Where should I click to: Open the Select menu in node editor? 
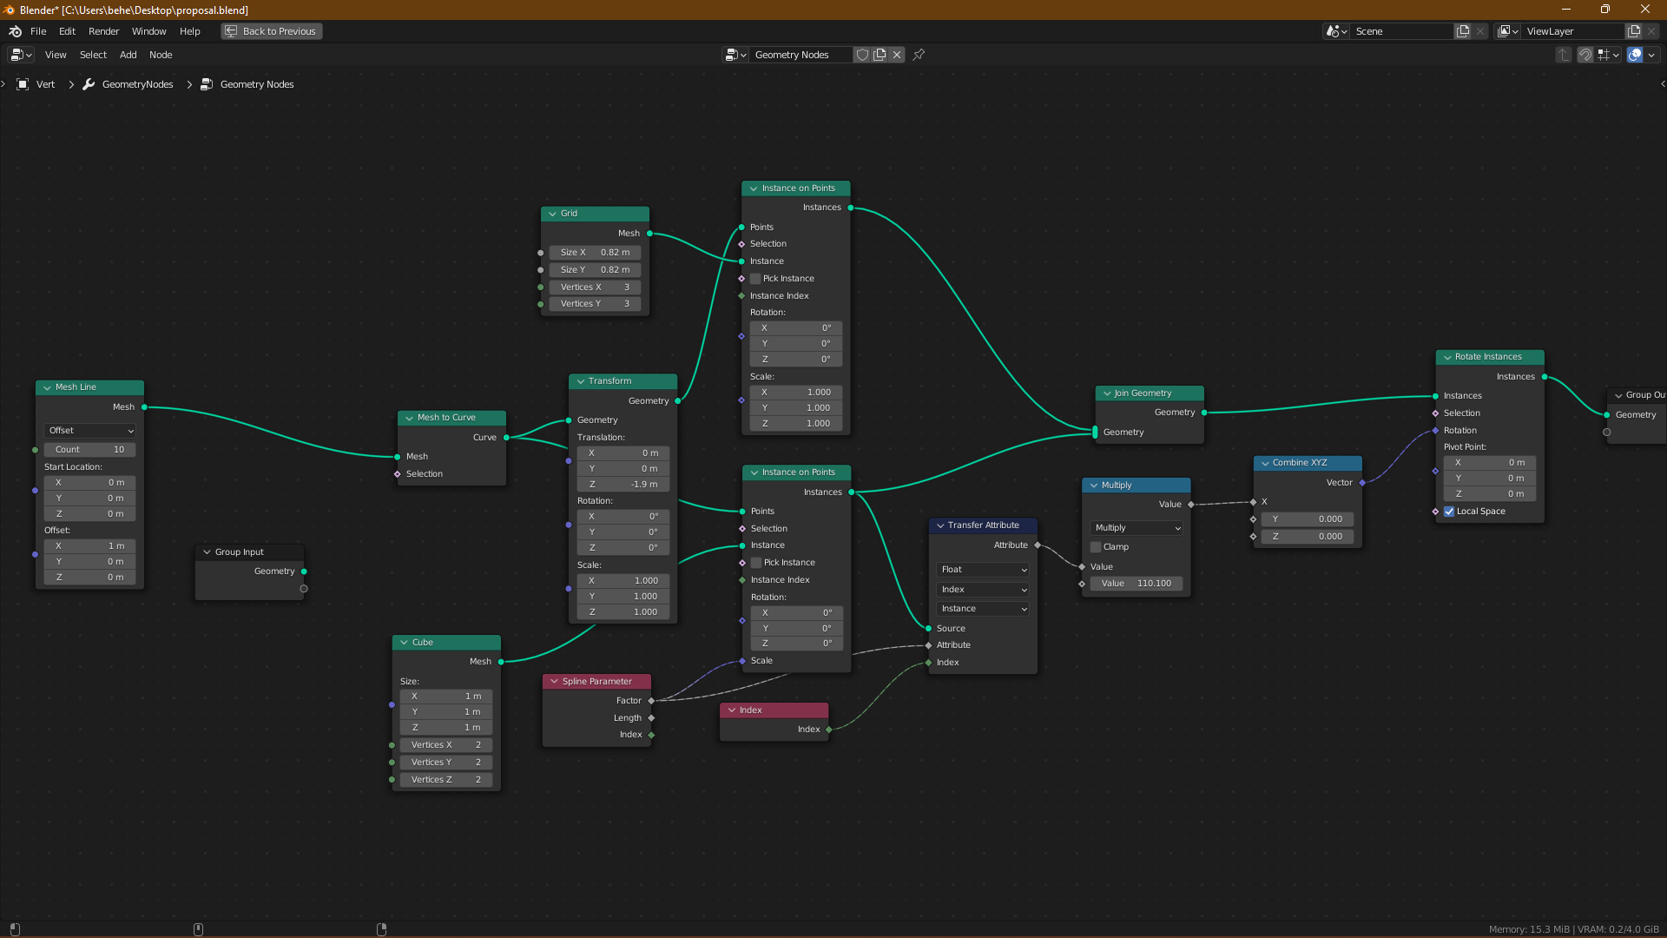(93, 55)
